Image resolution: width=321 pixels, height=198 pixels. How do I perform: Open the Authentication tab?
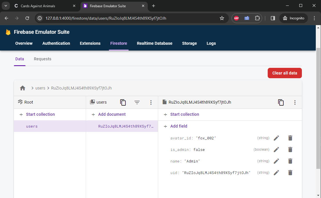coord(56,43)
